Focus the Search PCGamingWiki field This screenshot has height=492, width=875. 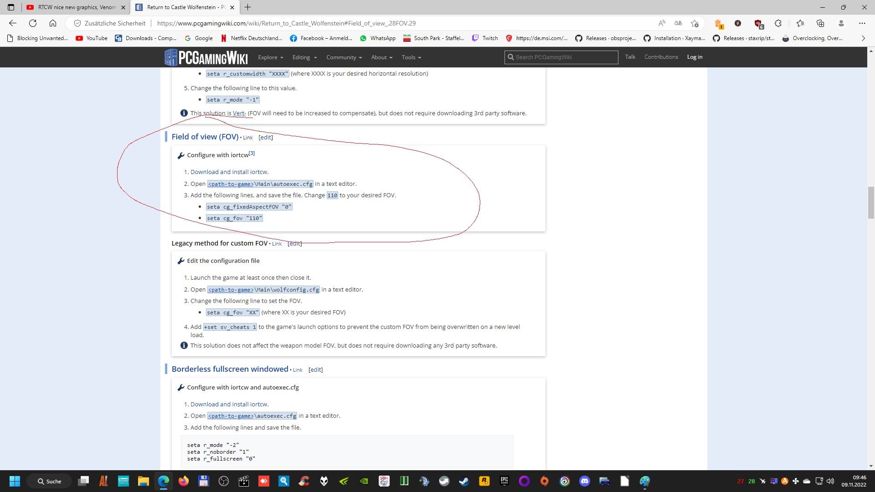(x=561, y=57)
